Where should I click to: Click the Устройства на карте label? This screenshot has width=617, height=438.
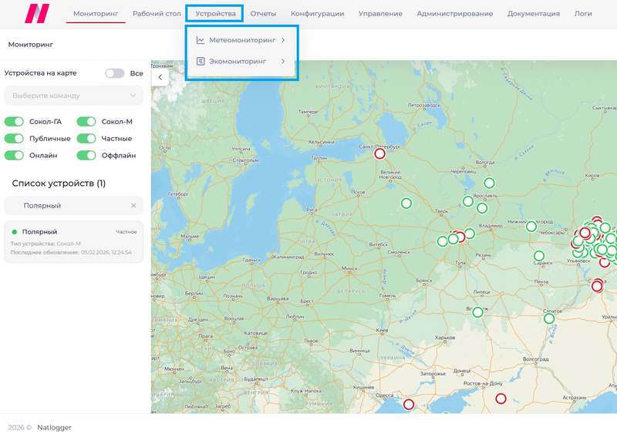tap(40, 73)
